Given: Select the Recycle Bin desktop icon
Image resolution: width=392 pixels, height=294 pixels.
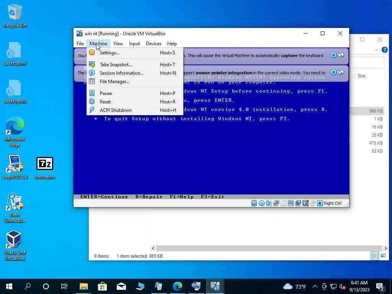Looking at the screenshot, I should point(15,16).
